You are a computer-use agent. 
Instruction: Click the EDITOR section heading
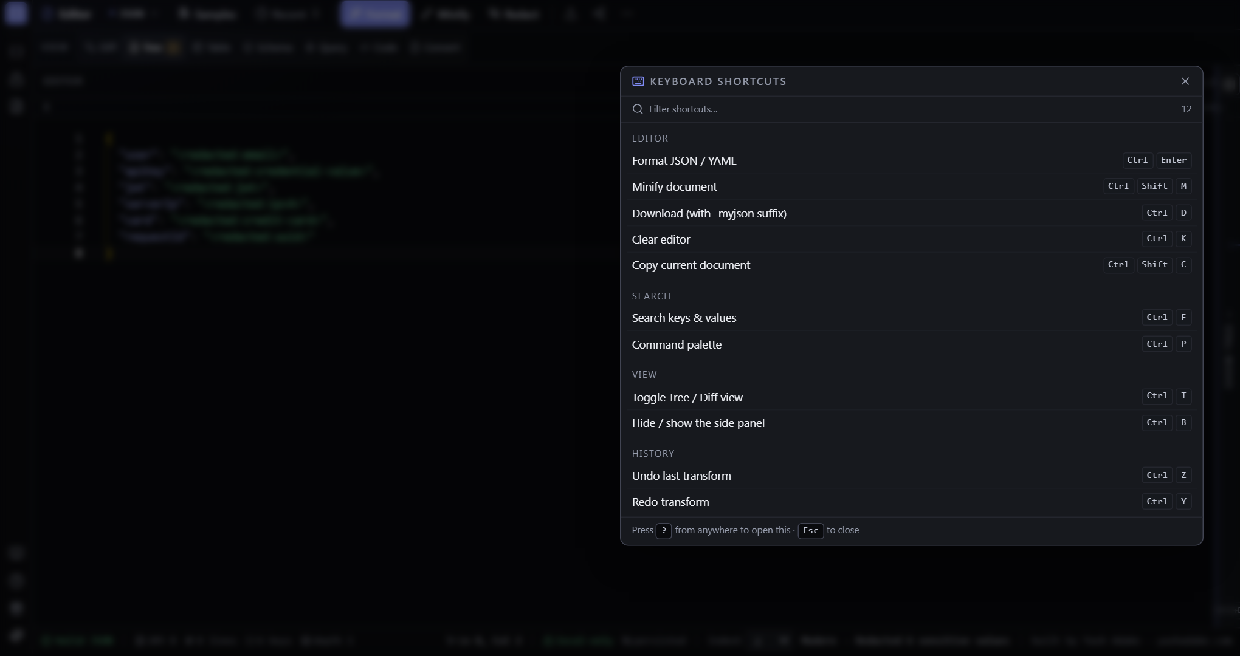tap(650, 138)
